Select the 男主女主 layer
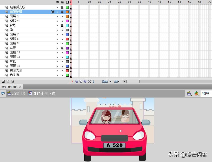 click(x=16, y=71)
